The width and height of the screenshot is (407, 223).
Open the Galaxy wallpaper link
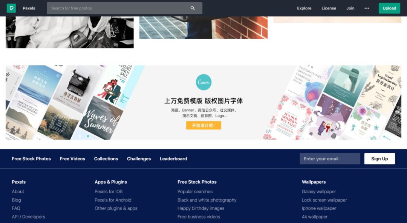(x=319, y=192)
